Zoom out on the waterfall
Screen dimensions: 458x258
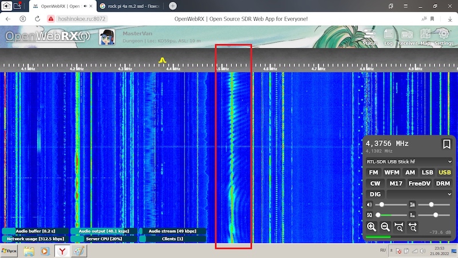(x=385, y=226)
